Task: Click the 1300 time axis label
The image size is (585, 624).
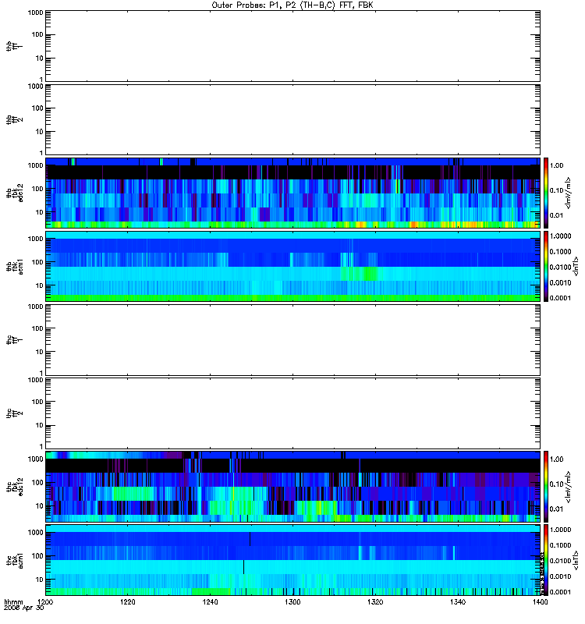Action: coord(292,602)
